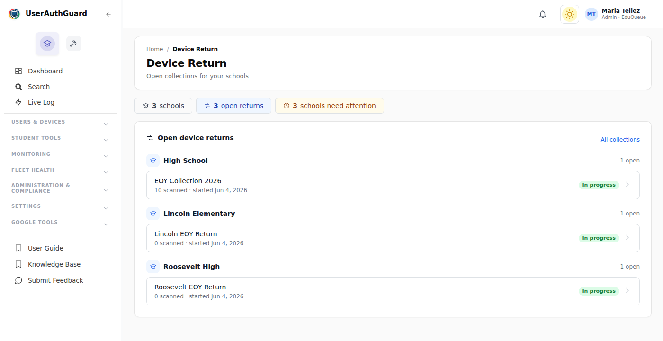The image size is (663, 341).
Task: Click the Submit Feedback speech bubble icon
Action: [x=18, y=280]
